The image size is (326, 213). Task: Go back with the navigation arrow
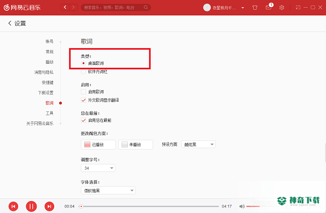click(65, 8)
